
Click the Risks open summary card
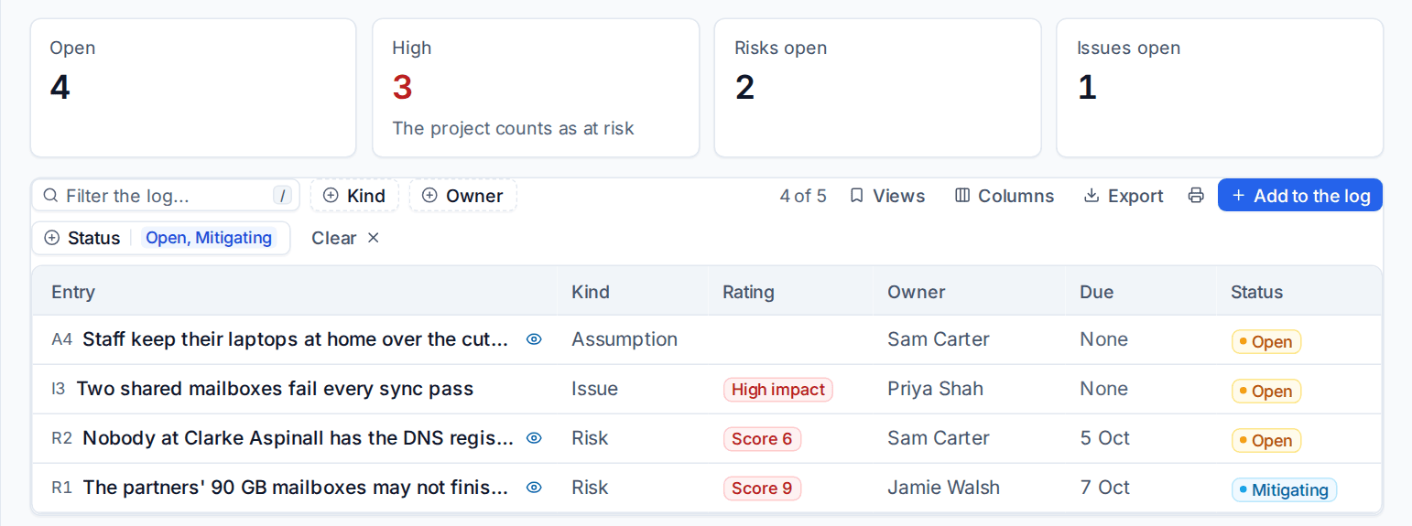(877, 88)
